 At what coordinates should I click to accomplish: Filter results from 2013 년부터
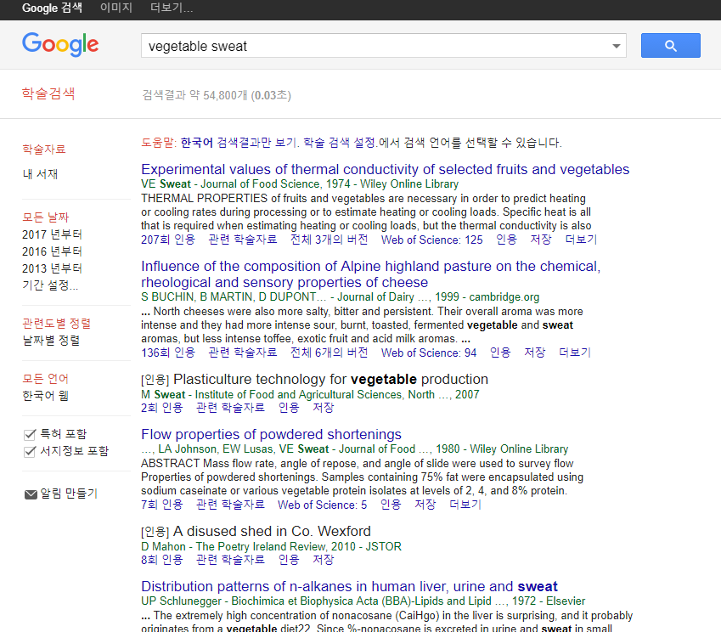click(52, 268)
